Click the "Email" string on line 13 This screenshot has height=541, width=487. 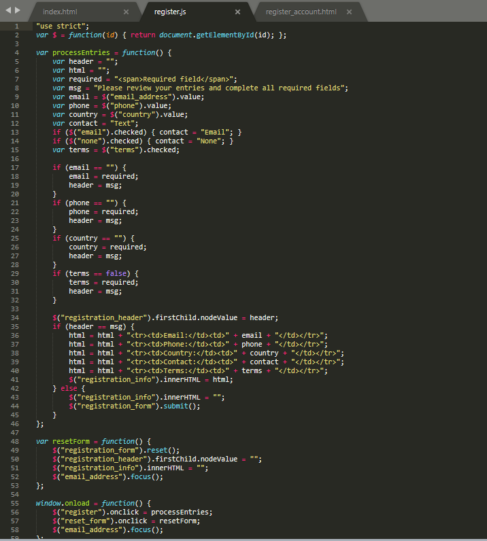point(215,133)
